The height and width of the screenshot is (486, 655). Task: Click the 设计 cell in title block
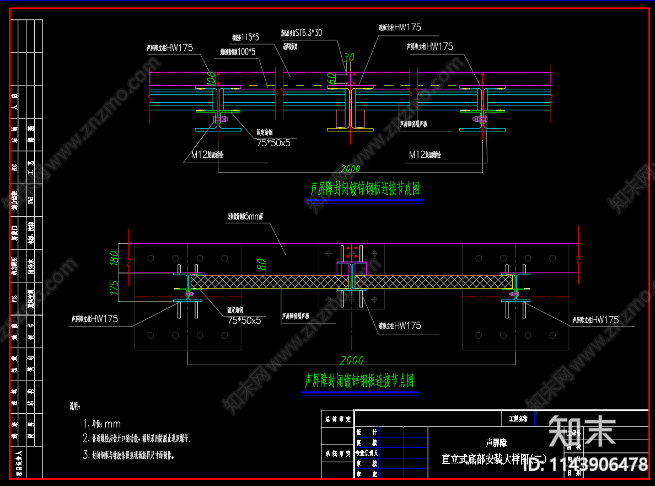click(x=366, y=432)
